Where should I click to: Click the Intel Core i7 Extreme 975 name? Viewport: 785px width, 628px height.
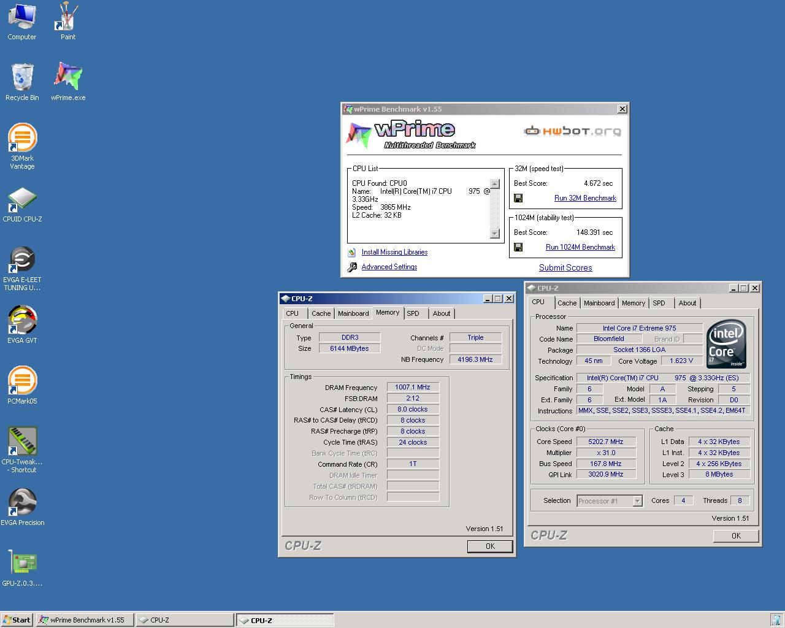click(639, 328)
